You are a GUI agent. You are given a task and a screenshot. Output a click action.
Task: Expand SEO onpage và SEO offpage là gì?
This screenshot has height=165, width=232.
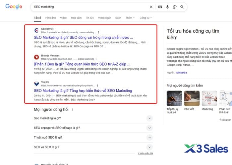click(x=93, y=128)
